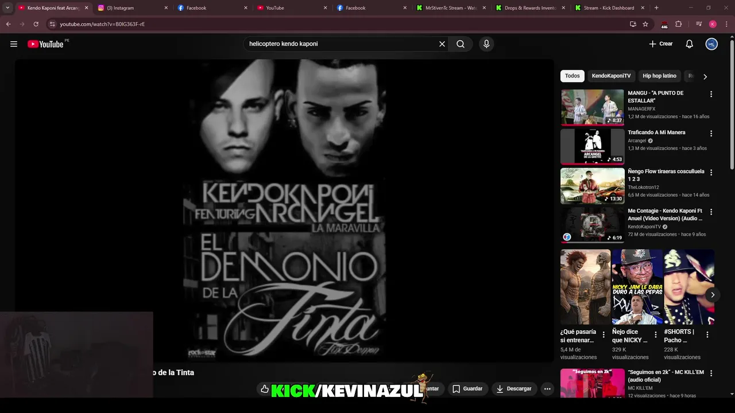
Task: Open the Chrome three-dot menu
Action: point(726,24)
